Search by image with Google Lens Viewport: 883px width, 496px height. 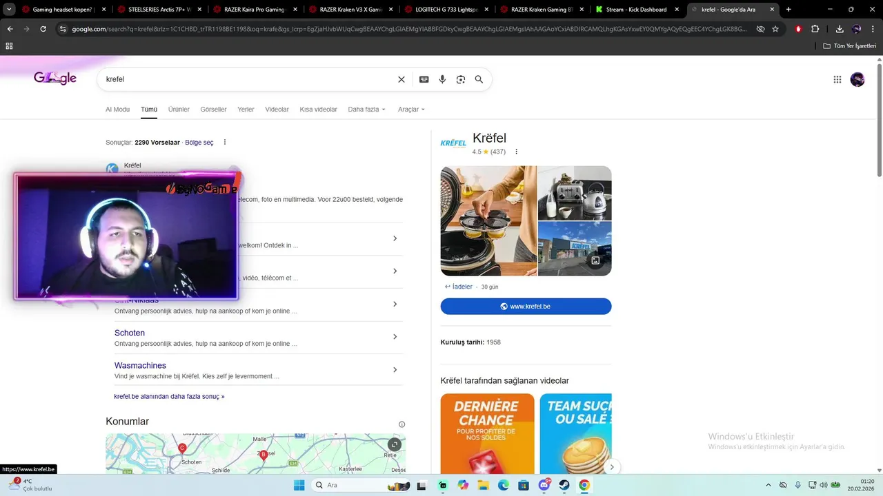[461, 79]
